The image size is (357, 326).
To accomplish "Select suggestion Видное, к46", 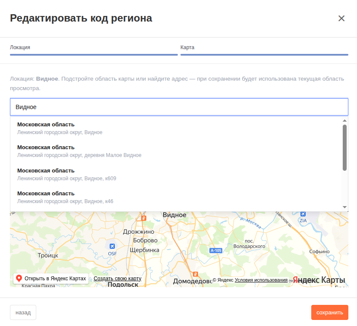I will [176, 197].
